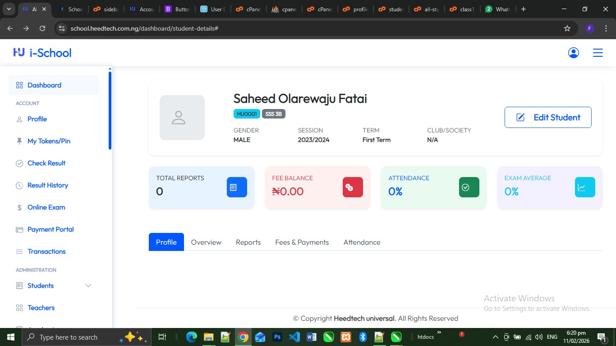Expand the Students submenu
Viewport: 616px width, 346px height.
pos(88,286)
